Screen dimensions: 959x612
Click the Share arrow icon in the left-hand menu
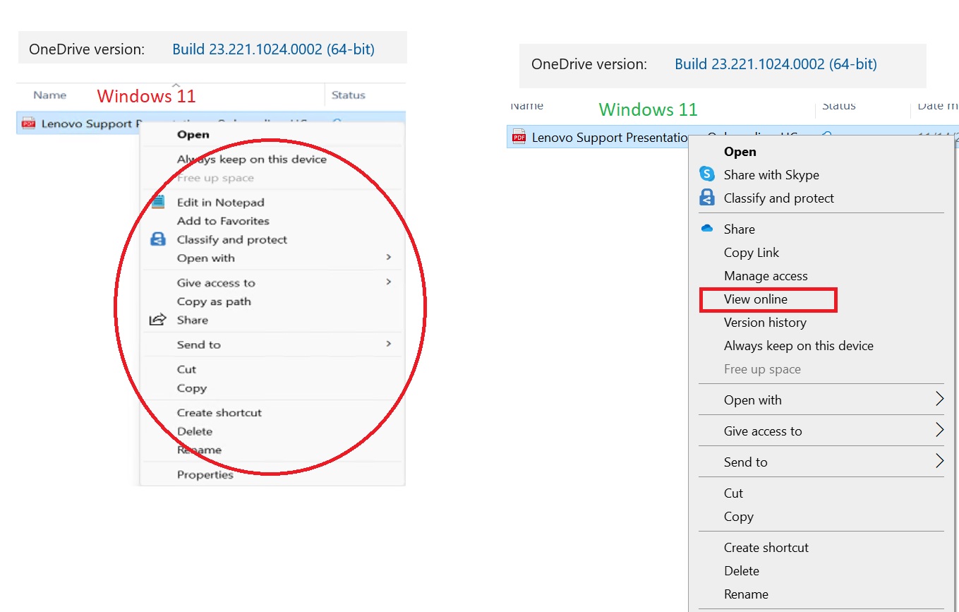[157, 320]
